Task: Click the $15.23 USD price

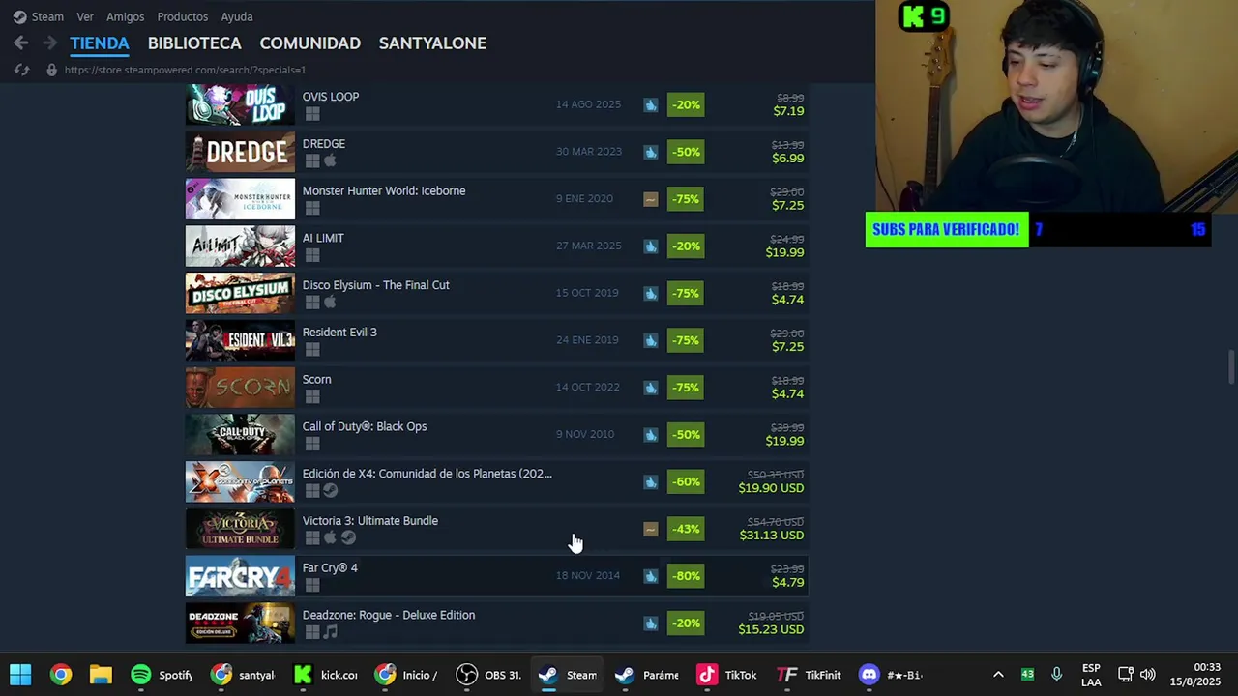Action: (771, 629)
